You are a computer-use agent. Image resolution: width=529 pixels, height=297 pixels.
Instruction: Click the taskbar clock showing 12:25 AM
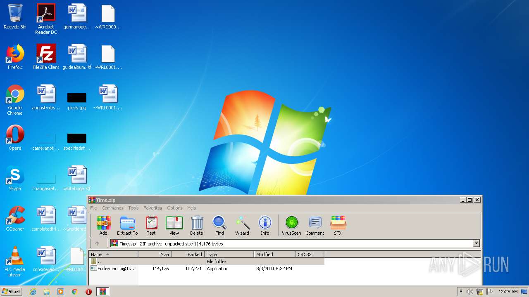click(x=508, y=292)
